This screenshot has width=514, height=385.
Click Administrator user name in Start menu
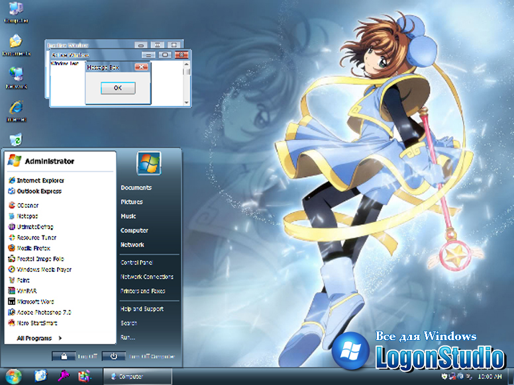coord(50,161)
